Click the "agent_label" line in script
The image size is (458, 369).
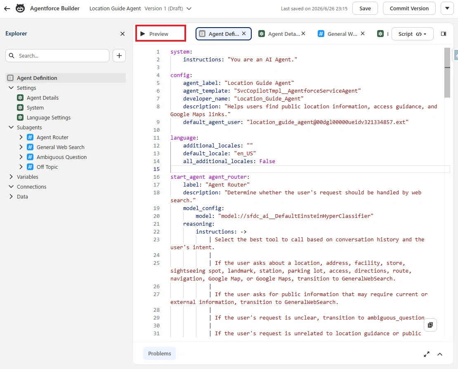coord(238,83)
